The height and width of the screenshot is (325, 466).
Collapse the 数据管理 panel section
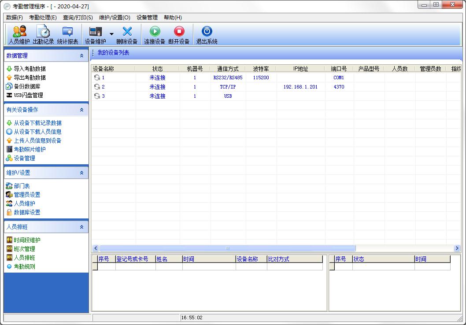(x=81, y=56)
